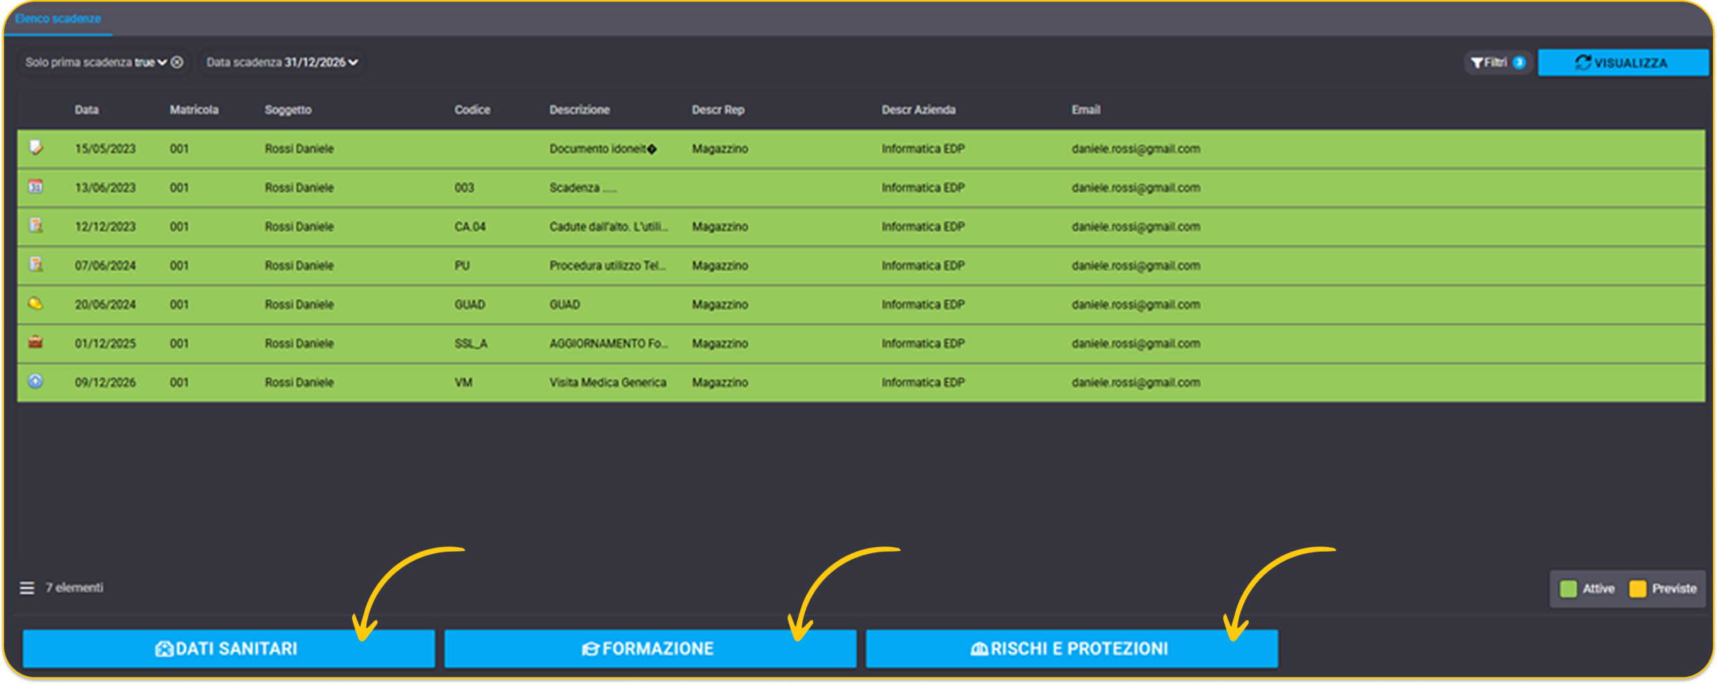1717x684 pixels.
Task: Click code PU in the table
Action: 461,266
